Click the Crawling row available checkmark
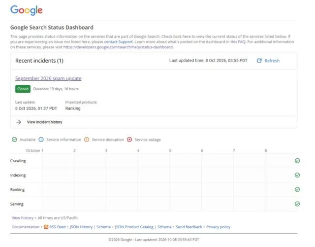Image resolution: width=315 pixels, height=247 pixels. pos(297,161)
